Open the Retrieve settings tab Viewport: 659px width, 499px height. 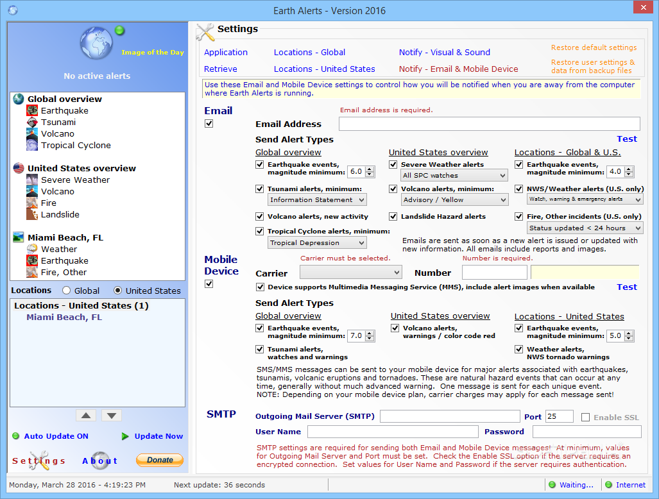pyautogui.click(x=221, y=69)
